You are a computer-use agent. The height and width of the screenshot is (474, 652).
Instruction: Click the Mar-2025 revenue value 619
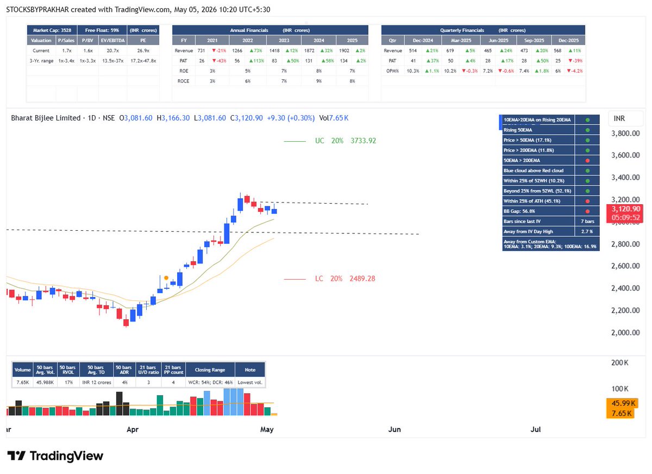(x=450, y=50)
